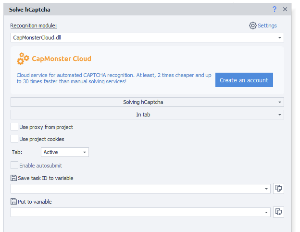The width and height of the screenshot is (300, 232).
Task: Click the CapMonster Cloud gears logo
Action: point(23,59)
